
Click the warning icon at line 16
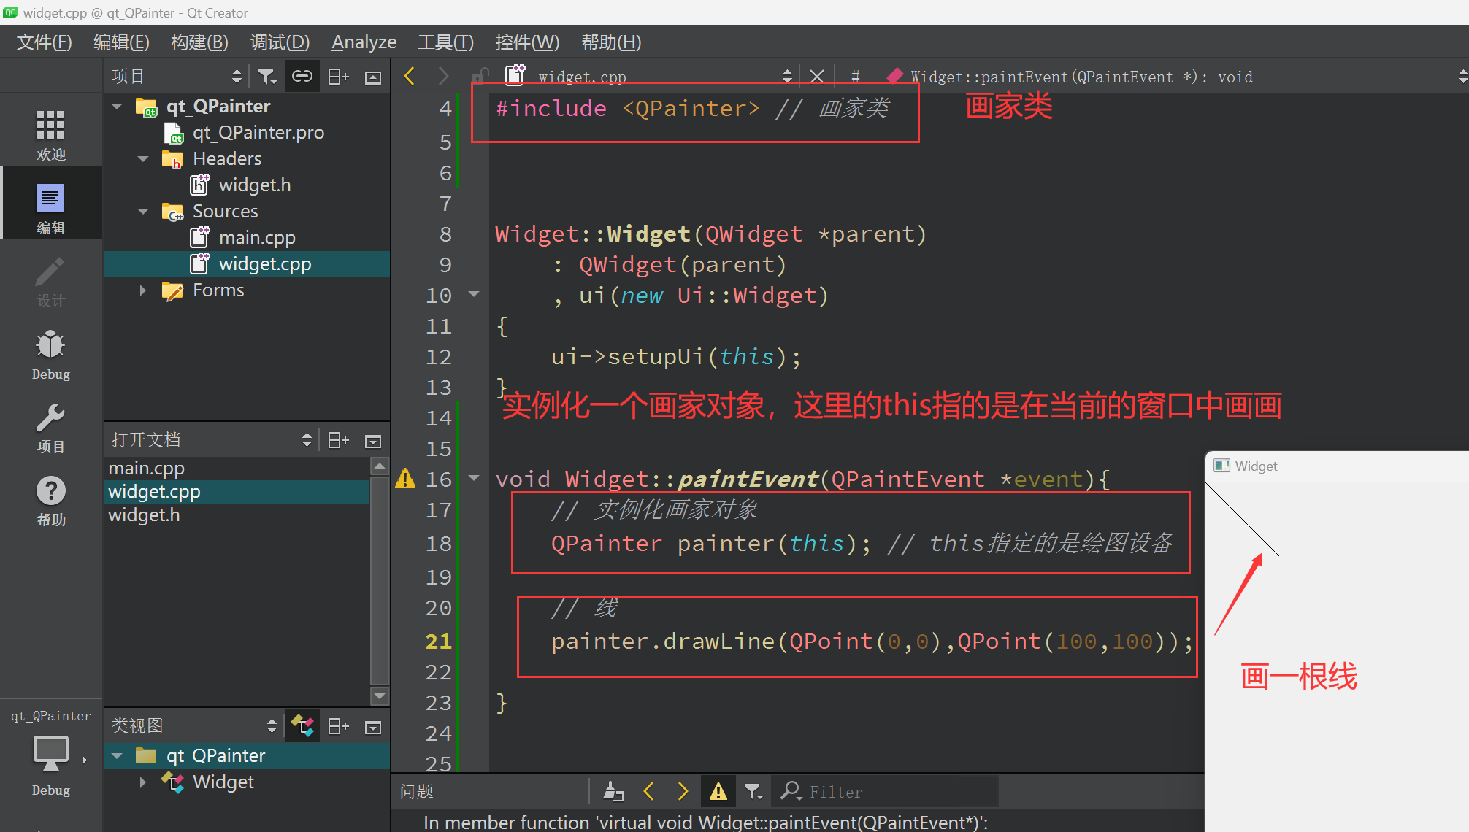pos(405,479)
